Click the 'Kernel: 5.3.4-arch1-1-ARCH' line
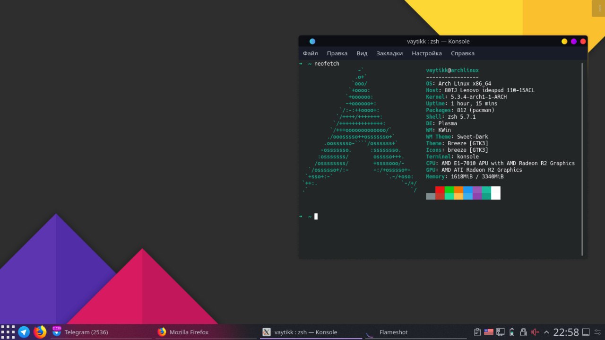 (x=466, y=97)
